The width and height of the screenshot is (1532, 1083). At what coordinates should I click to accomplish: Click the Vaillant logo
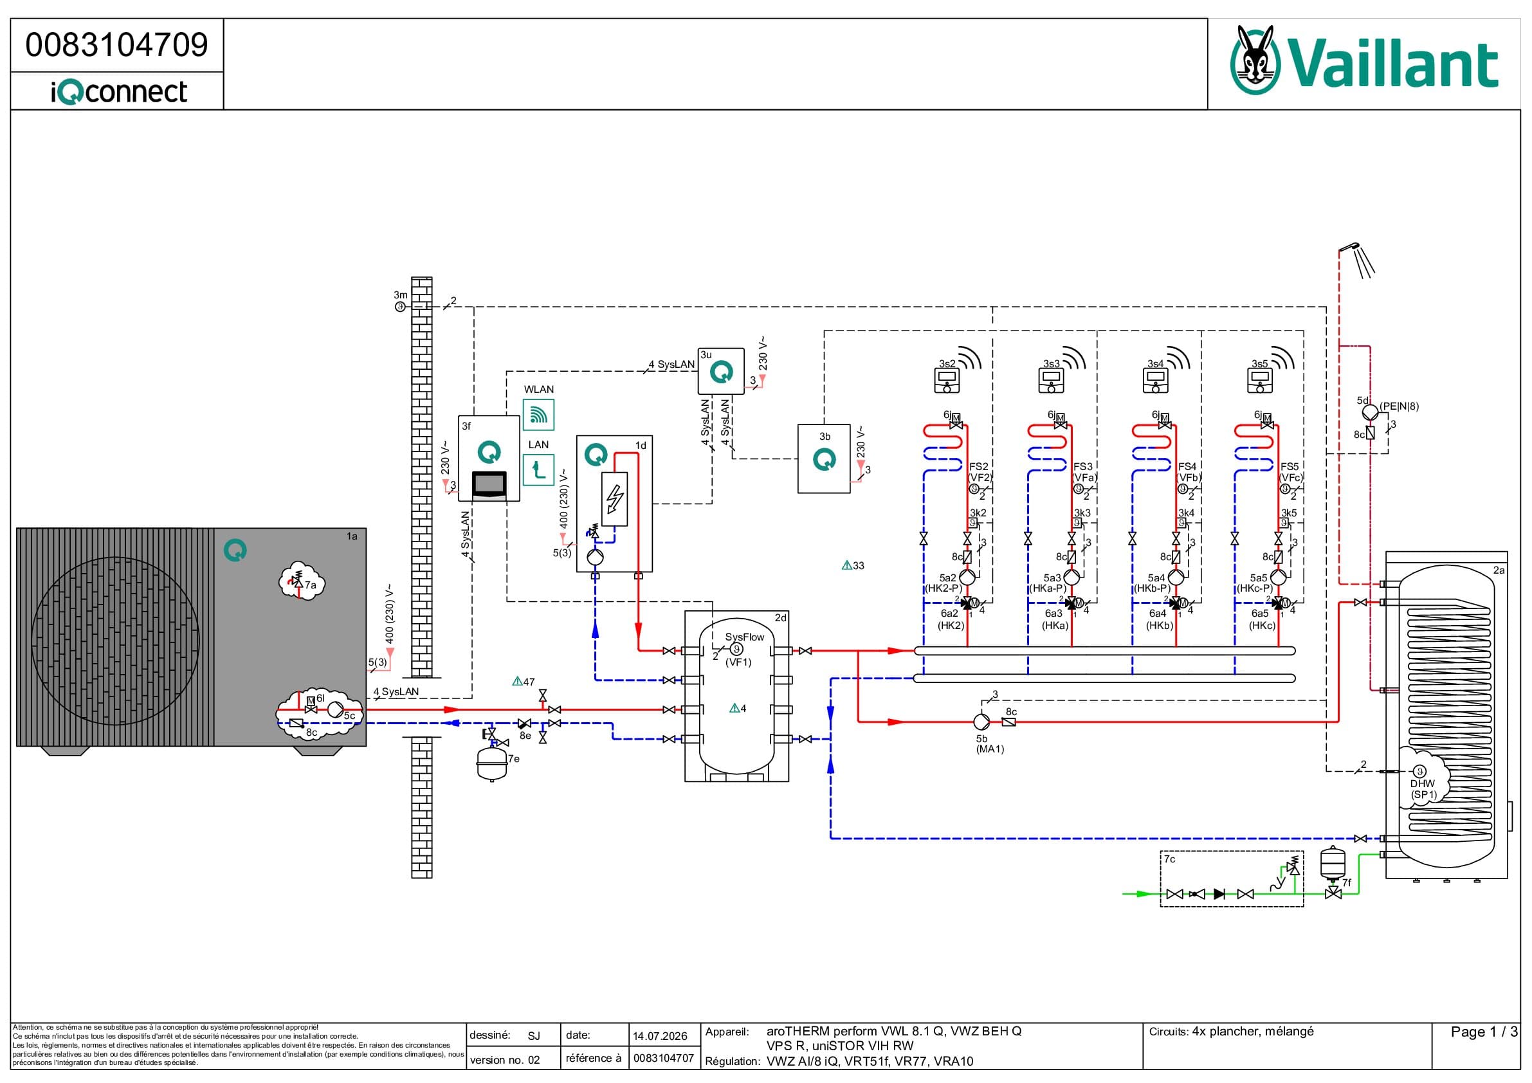pyautogui.click(x=1363, y=60)
